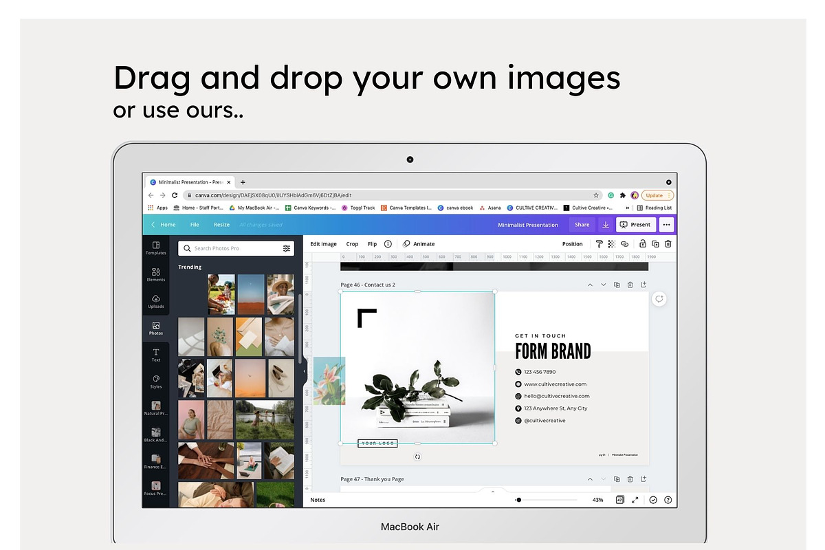Open the Styles sidebar panel
The height and width of the screenshot is (550, 825).
click(x=156, y=382)
